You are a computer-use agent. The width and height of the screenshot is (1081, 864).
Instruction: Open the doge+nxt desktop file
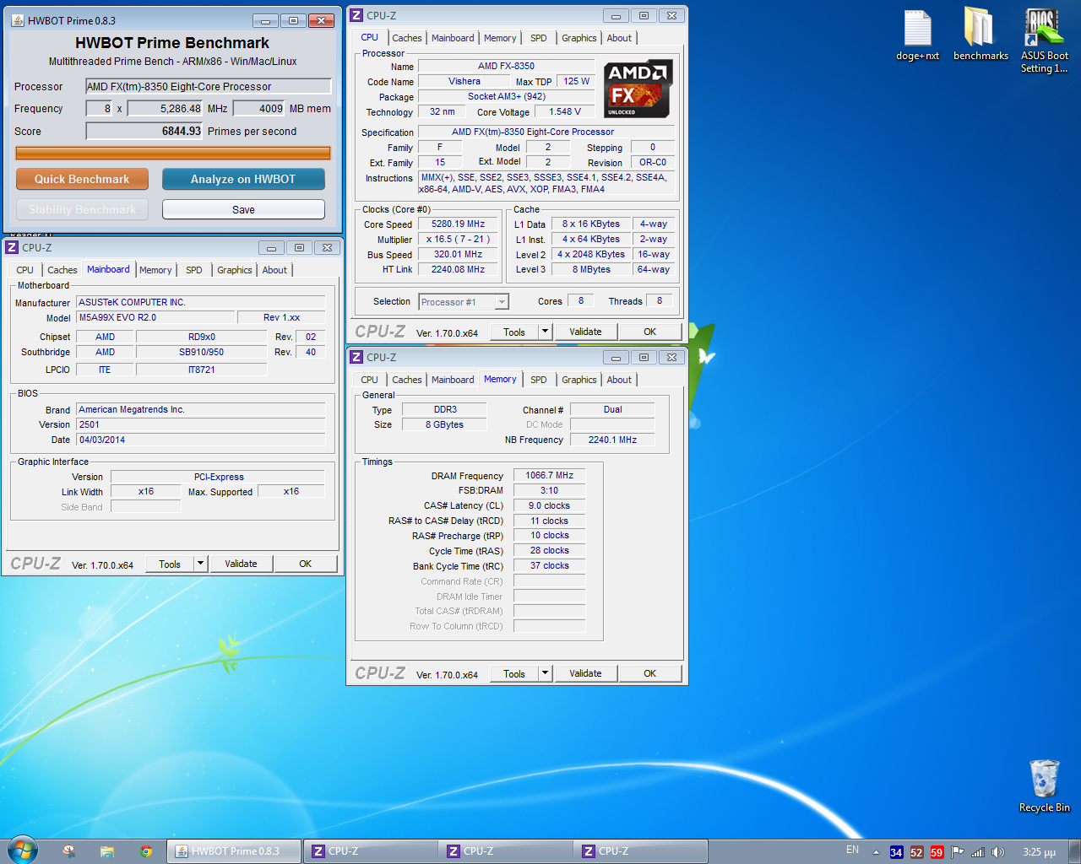point(917,35)
